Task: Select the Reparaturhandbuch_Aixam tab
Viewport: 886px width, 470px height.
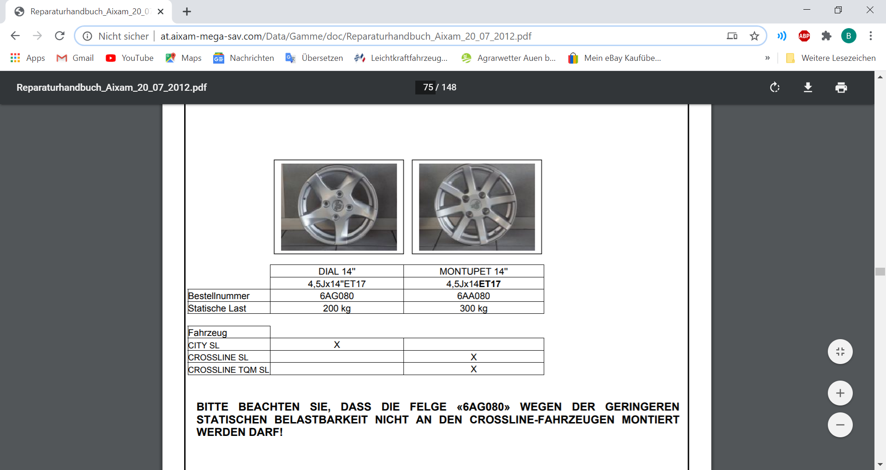Action: 89,12
